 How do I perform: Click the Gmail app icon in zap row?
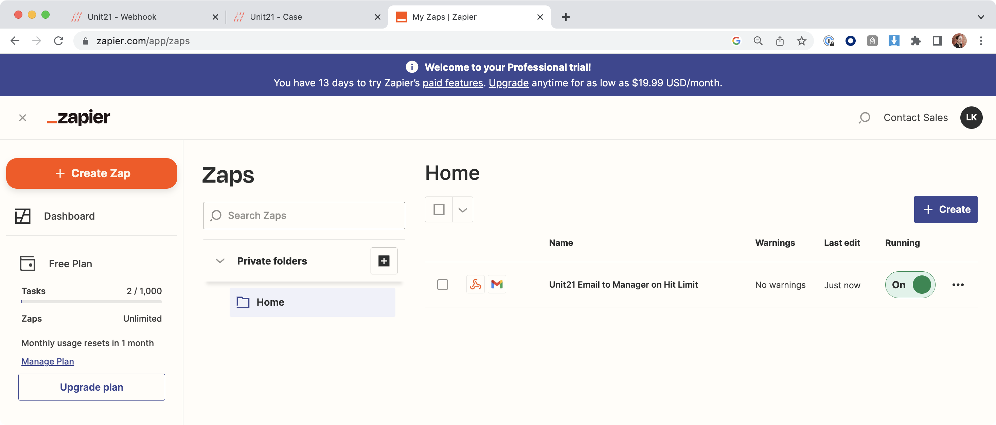pyautogui.click(x=496, y=285)
